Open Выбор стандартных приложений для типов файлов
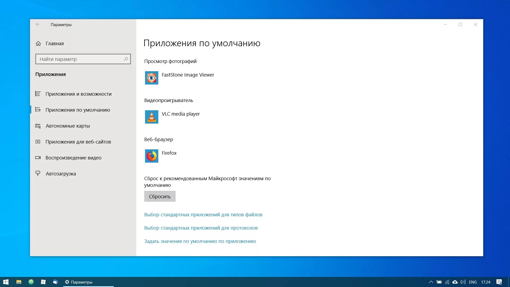The height and width of the screenshot is (287, 510). 203,215
